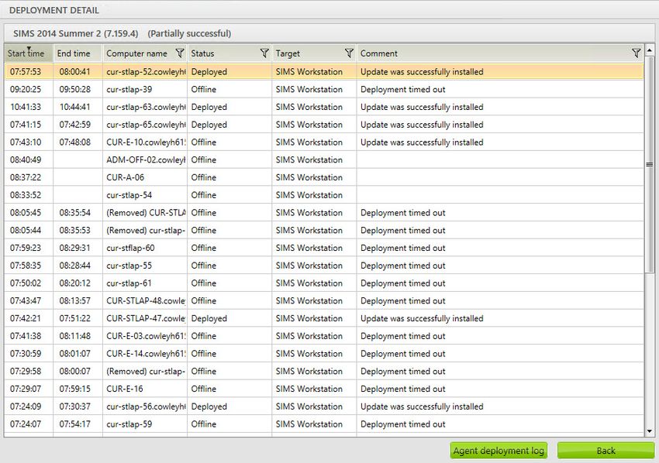Click start time 08:40:49

[x=26, y=160]
